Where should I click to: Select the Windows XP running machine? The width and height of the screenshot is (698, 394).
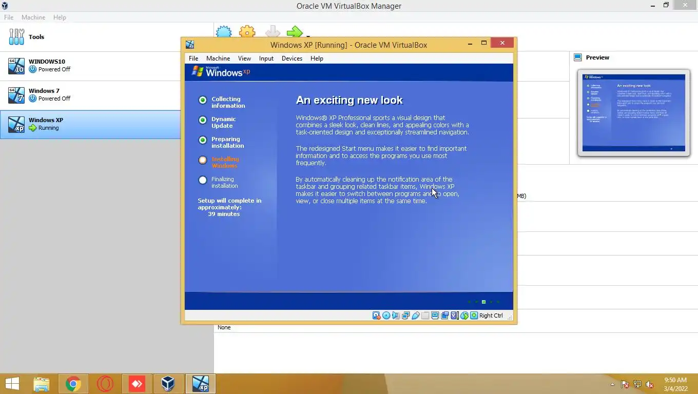point(90,124)
